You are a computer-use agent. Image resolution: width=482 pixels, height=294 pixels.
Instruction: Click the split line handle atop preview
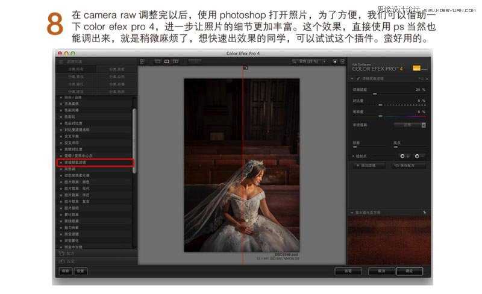246,67
